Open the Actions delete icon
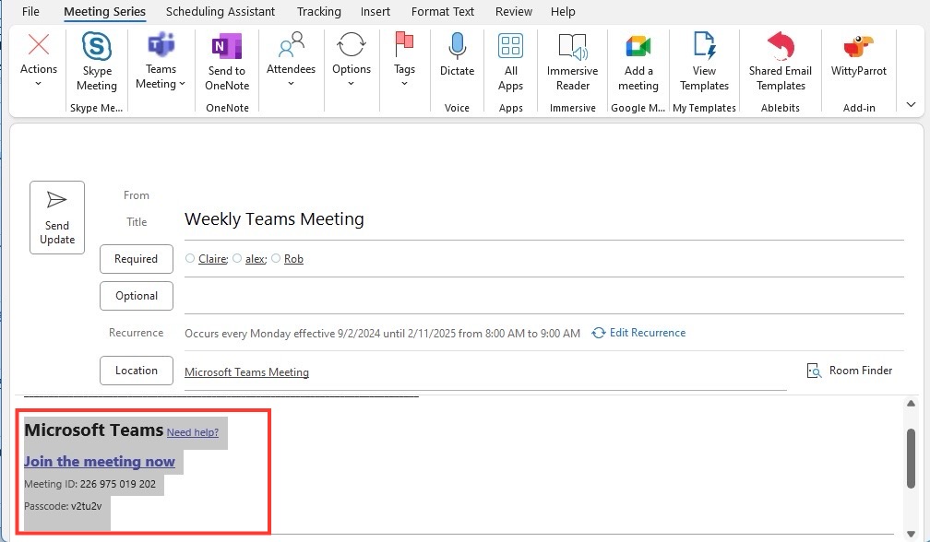930x542 pixels. [x=39, y=45]
